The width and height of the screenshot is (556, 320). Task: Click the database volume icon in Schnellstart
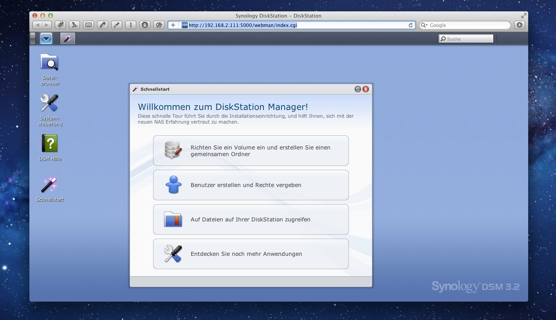click(173, 150)
